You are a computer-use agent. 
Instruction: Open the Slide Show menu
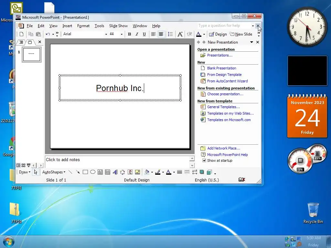pyautogui.click(x=118, y=26)
